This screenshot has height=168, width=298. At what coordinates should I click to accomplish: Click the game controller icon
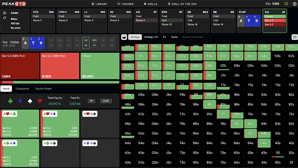pos(294,37)
